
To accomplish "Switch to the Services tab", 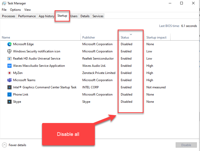I will [x=98, y=16].
